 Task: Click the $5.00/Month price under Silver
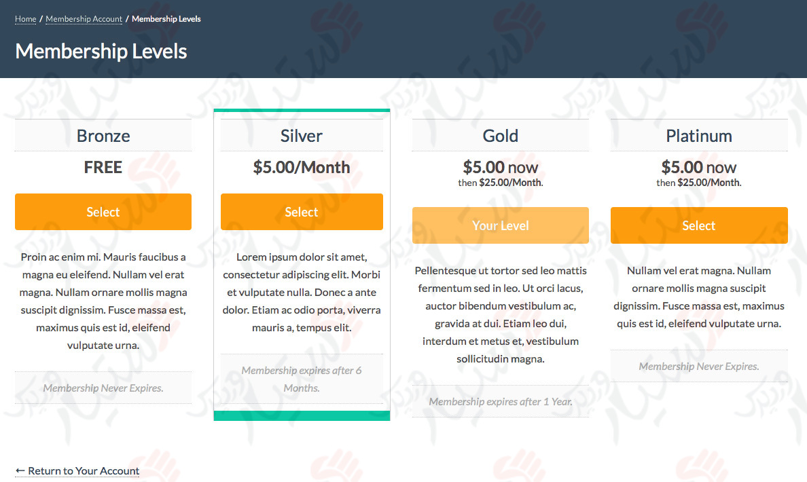coord(302,166)
